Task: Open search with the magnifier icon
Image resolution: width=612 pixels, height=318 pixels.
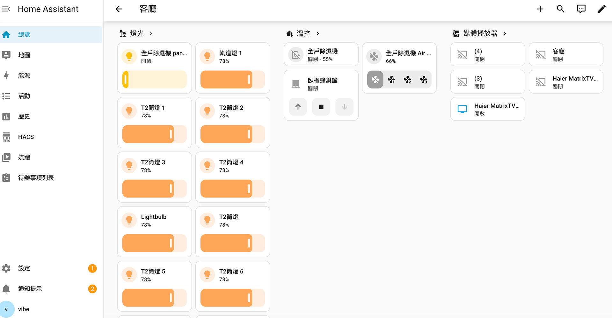Action: coord(561,9)
